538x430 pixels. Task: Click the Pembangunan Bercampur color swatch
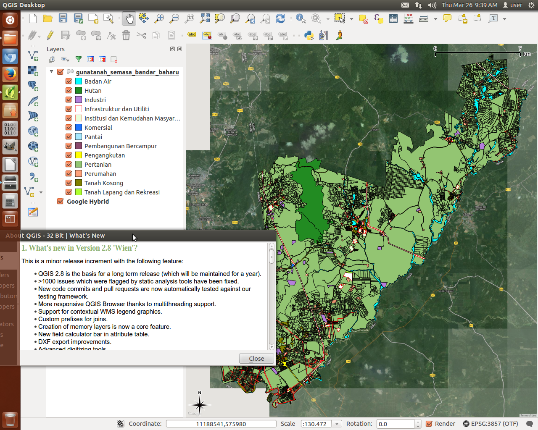[79, 146]
